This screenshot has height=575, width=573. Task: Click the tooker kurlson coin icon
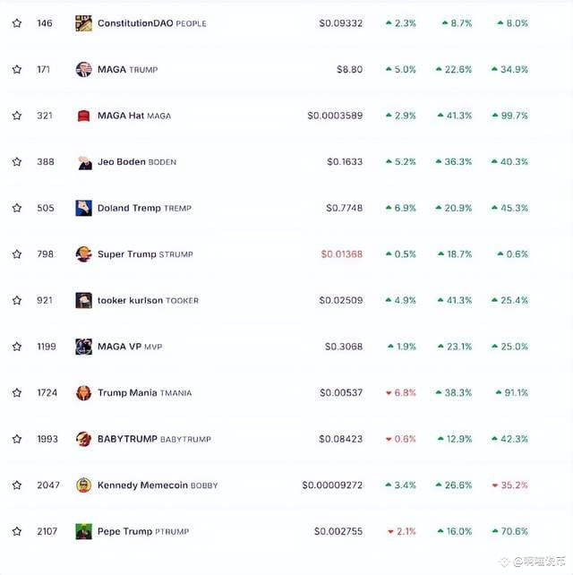83,300
